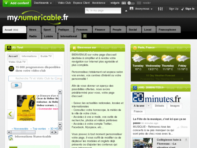Click the 20MINUTES.fr widget header icon
This screenshot has width=197, height=148.
pos(135,88)
